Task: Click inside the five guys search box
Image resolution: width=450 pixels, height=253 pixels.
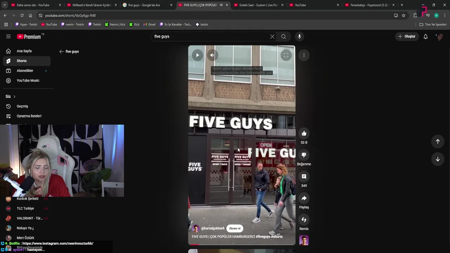Action: [211, 37]
